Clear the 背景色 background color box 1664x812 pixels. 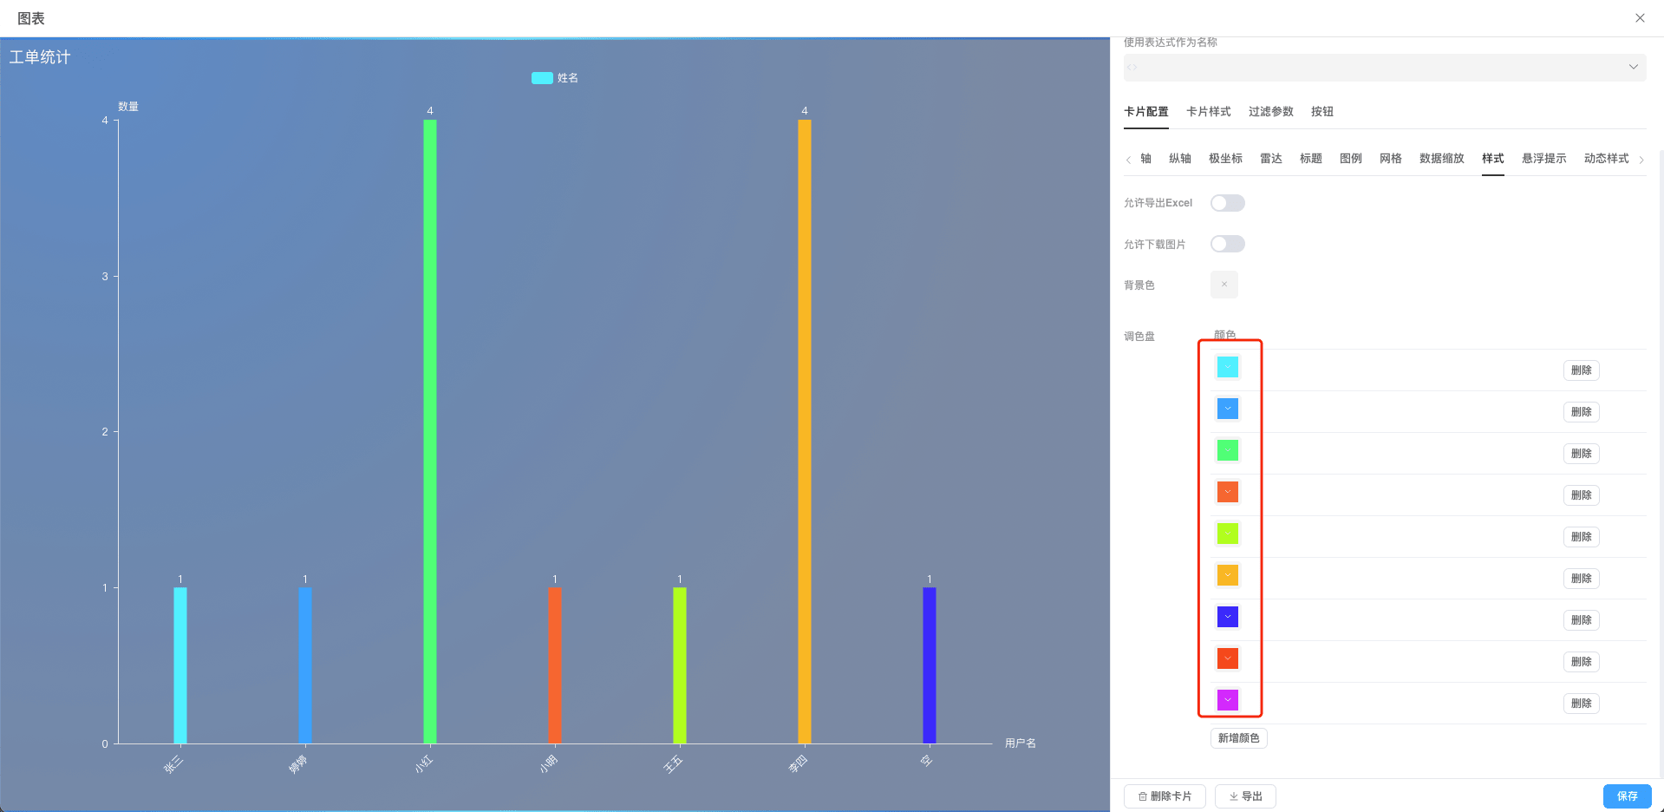pyautogui.click(x=1224, y=285)
